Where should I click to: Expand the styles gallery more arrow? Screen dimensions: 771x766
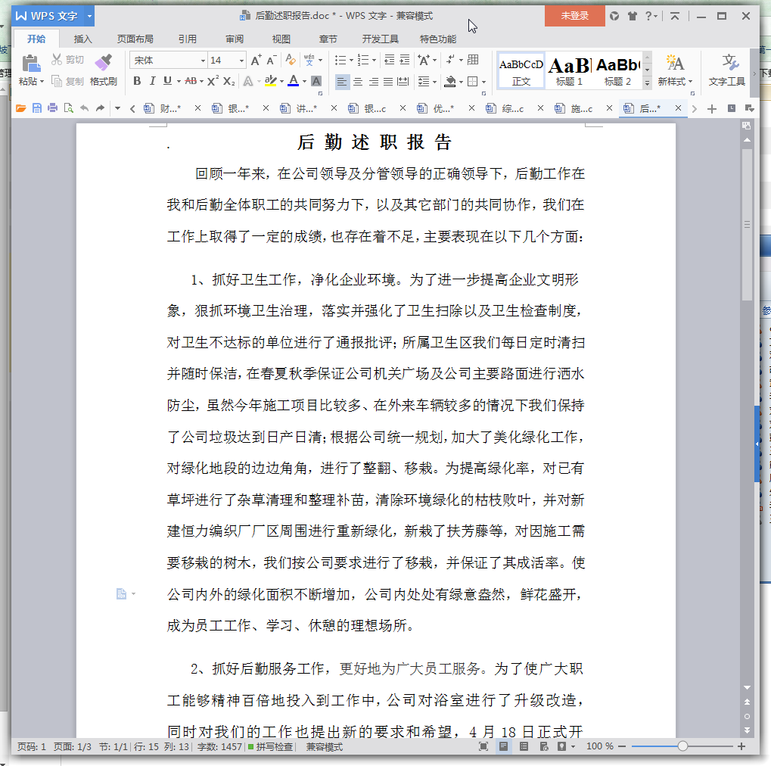click(x=647, y=83)
